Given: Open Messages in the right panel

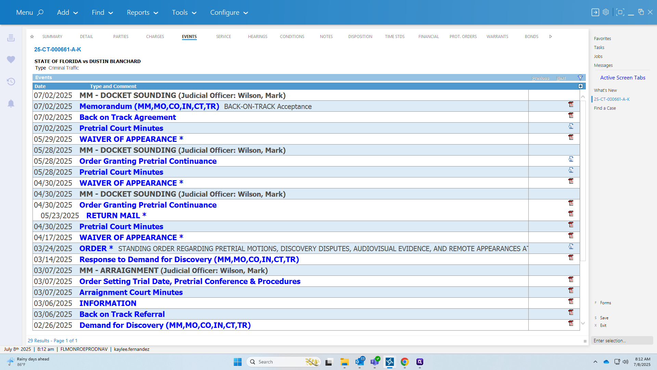Looking at the screenshot, I should tap(603, 65).
